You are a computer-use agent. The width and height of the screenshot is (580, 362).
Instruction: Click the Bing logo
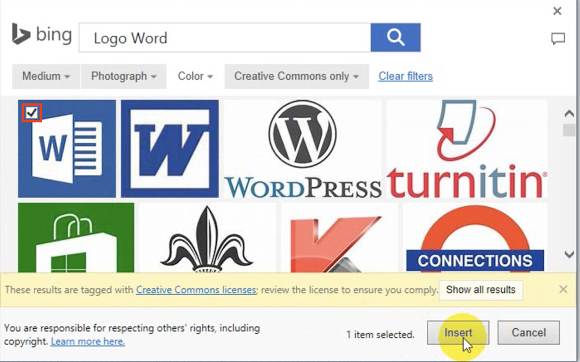42,35
